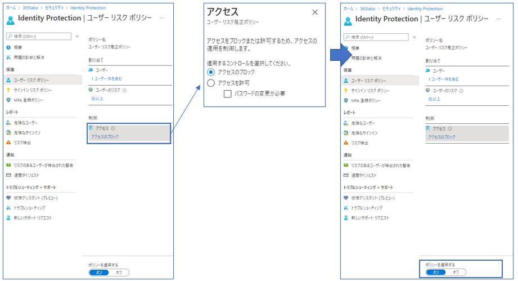Screen dimensions: 518x281
Task: Click 危険なサインイン icon in right window
Action: [x=346, y=133]
